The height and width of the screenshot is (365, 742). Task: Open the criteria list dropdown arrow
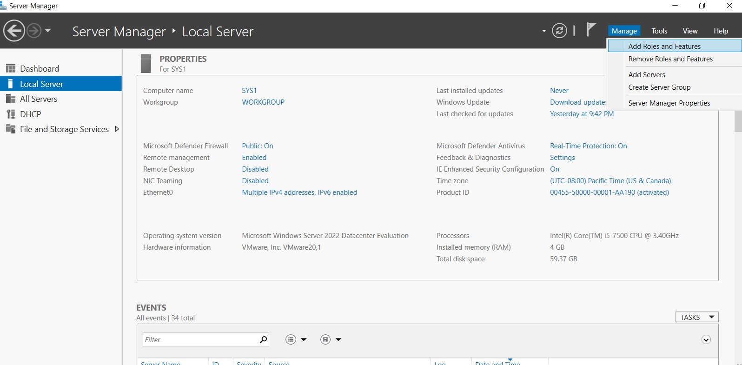point(304,339)
